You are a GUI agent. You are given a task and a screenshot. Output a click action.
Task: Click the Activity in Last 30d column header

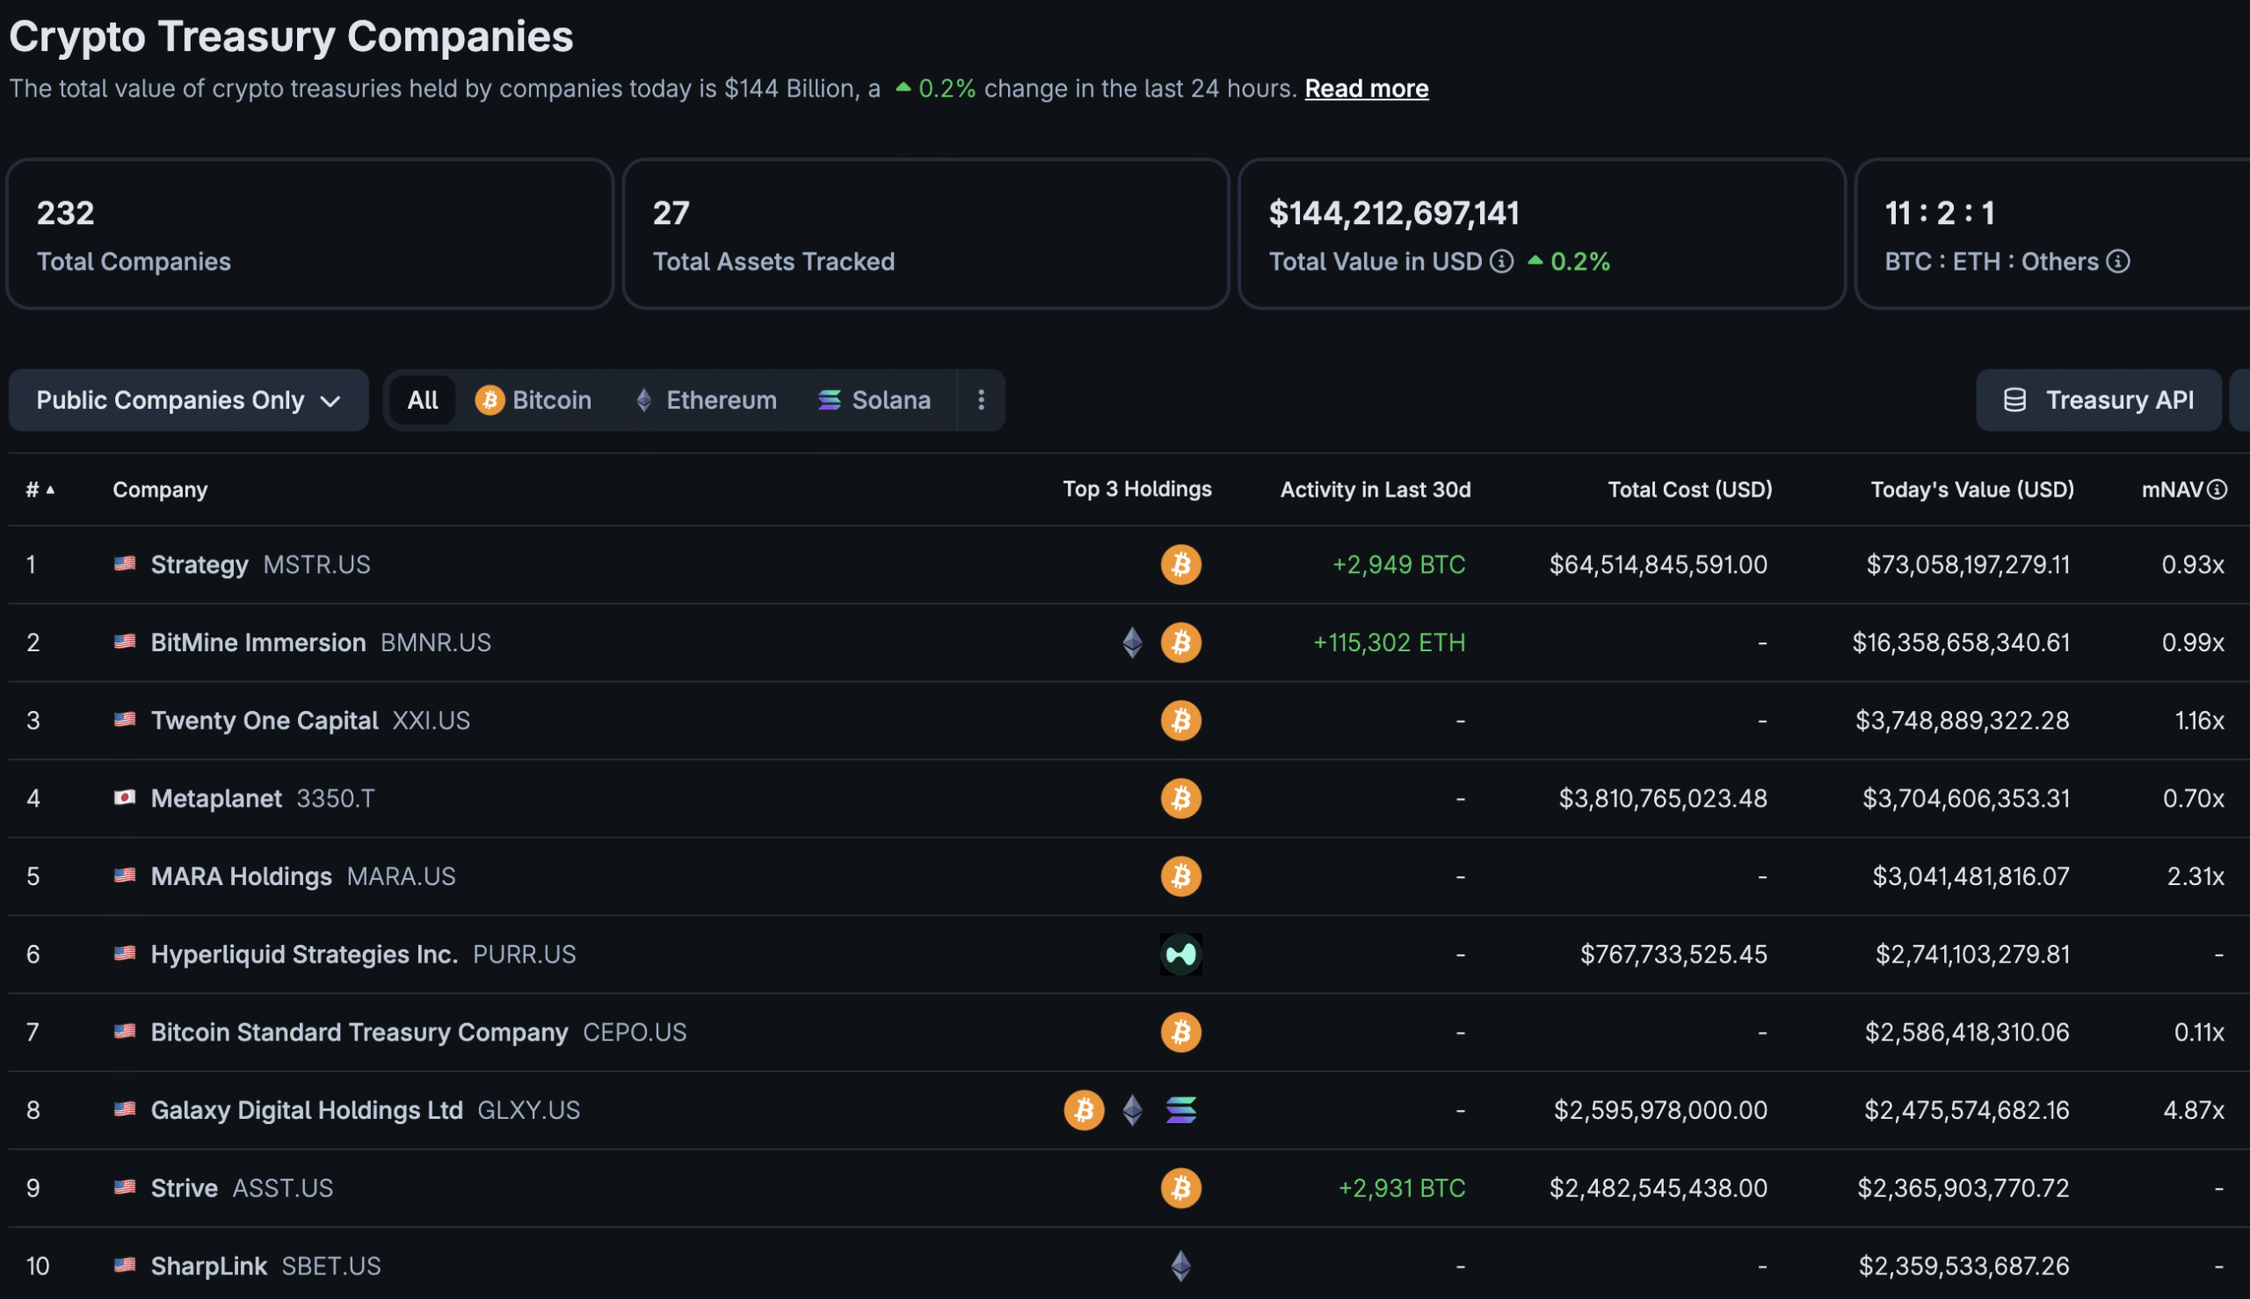(1375, 489)
